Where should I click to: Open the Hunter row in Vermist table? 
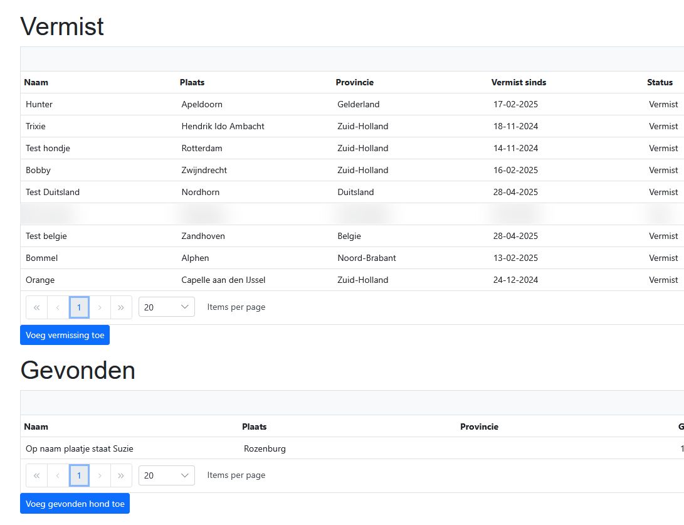pyautogui.click(x=352, y=104)
